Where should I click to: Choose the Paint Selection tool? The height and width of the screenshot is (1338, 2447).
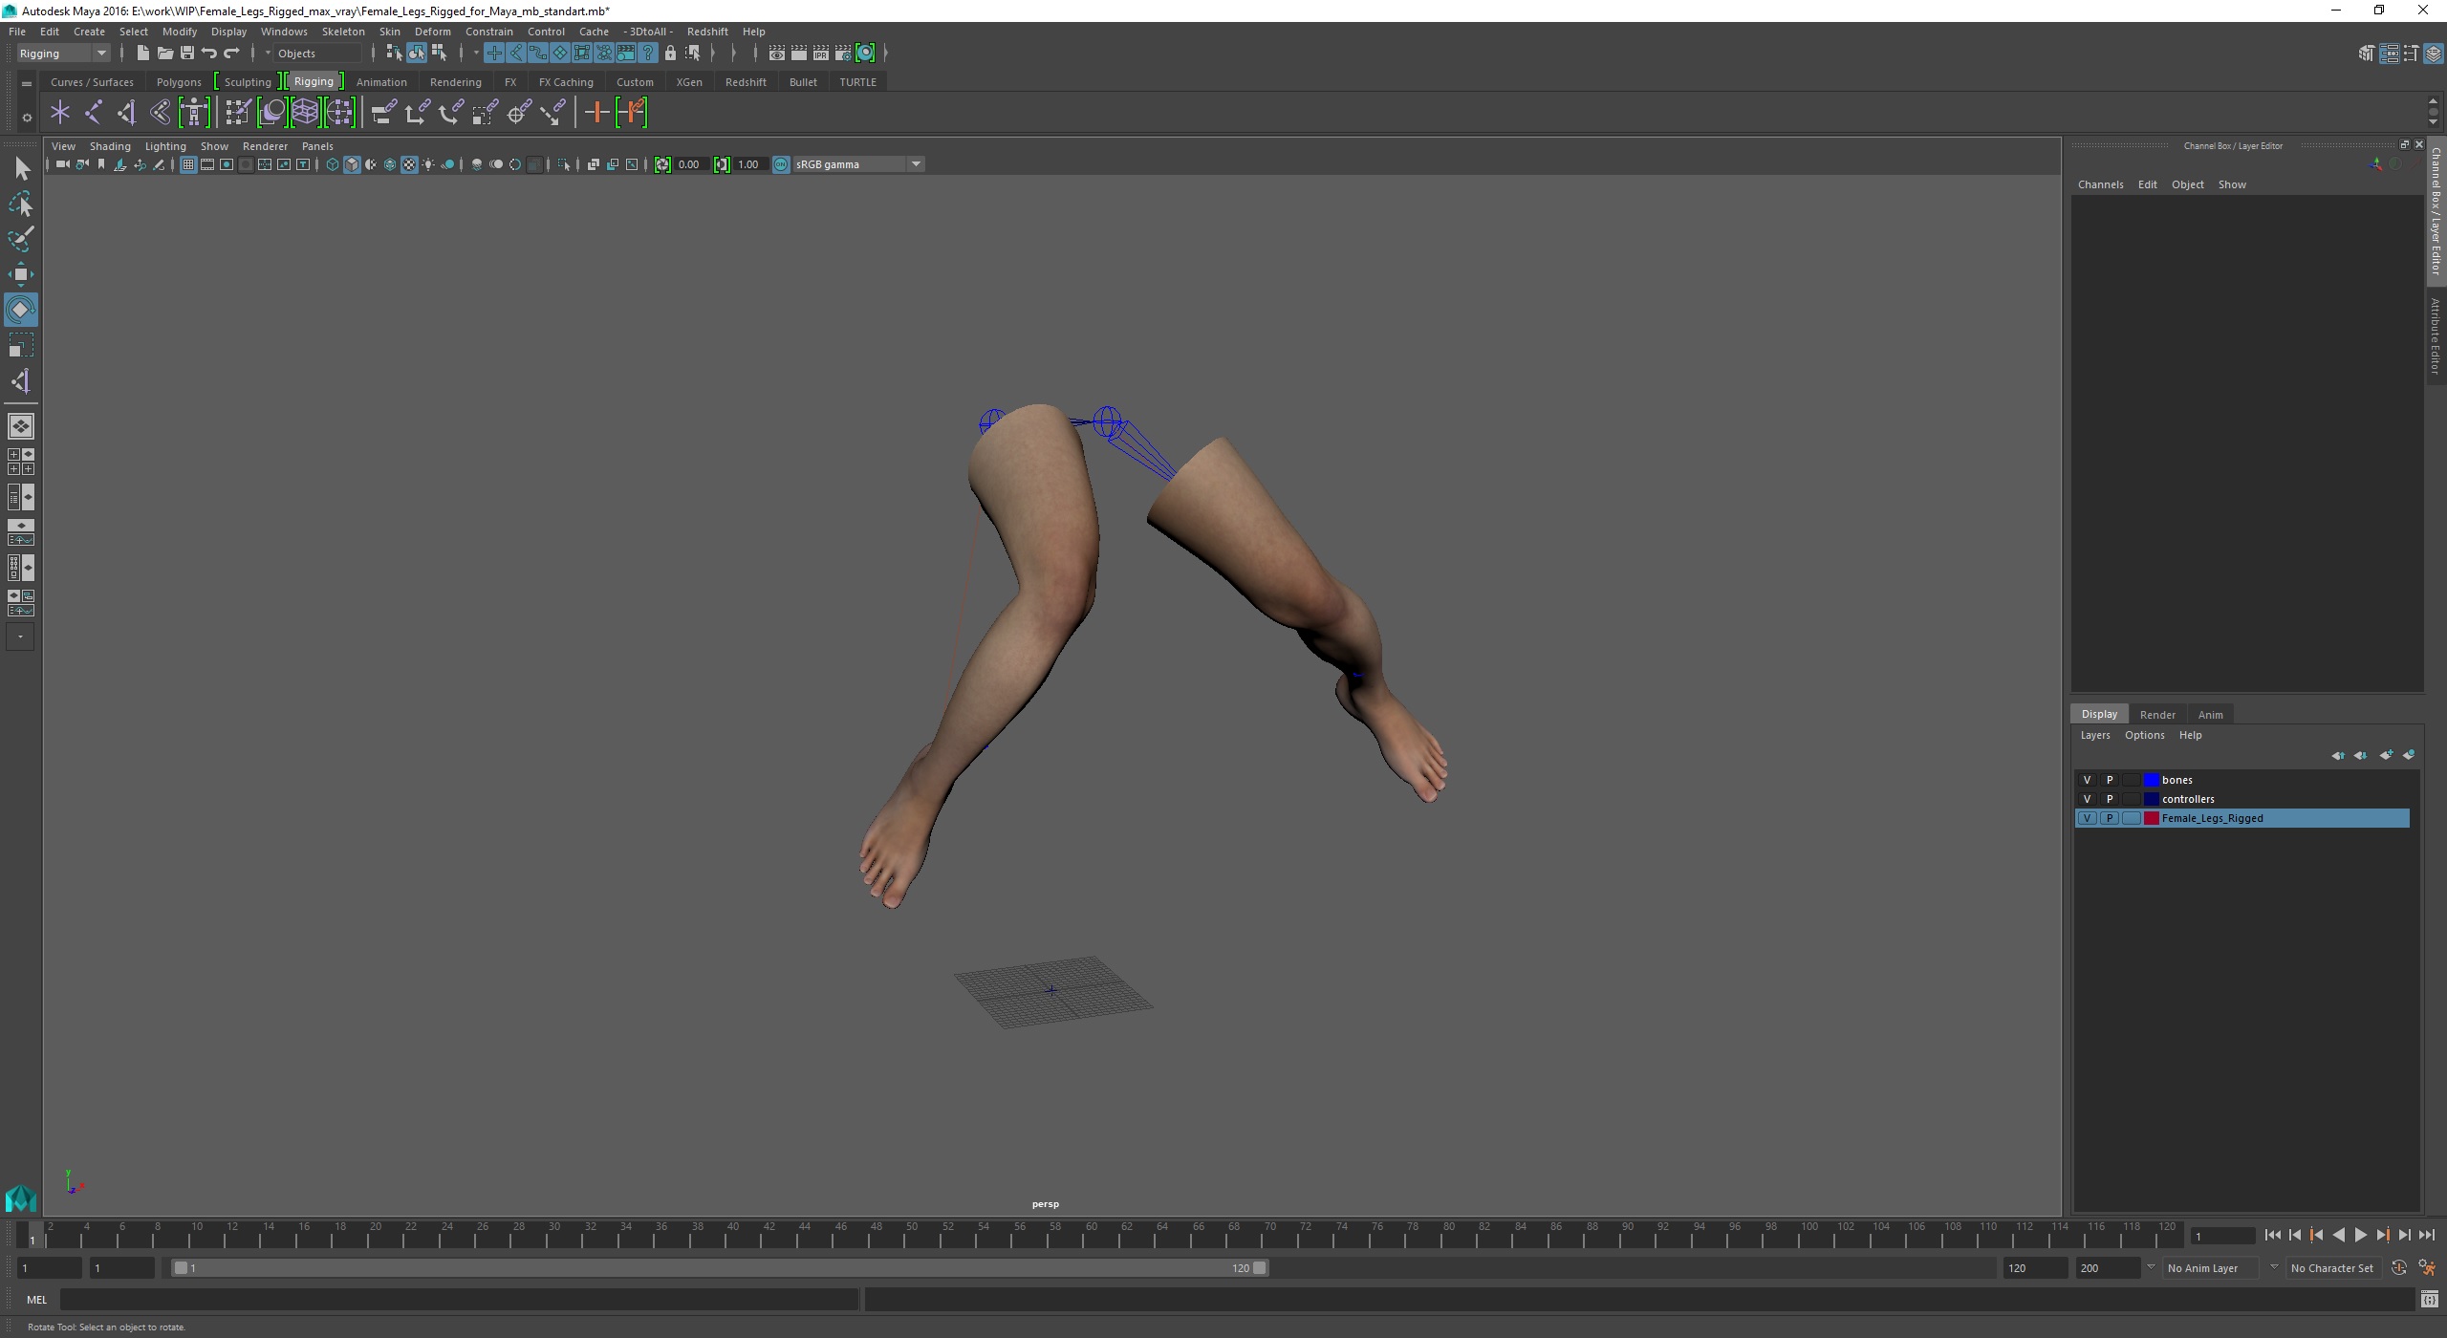(21, 239)
